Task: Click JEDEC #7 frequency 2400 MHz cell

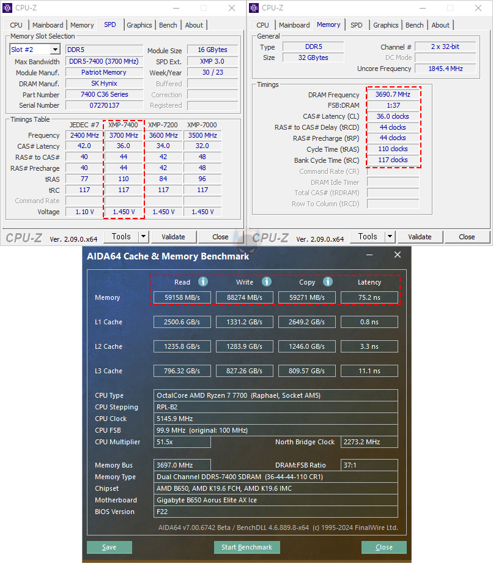Action: tap(84, 135)
